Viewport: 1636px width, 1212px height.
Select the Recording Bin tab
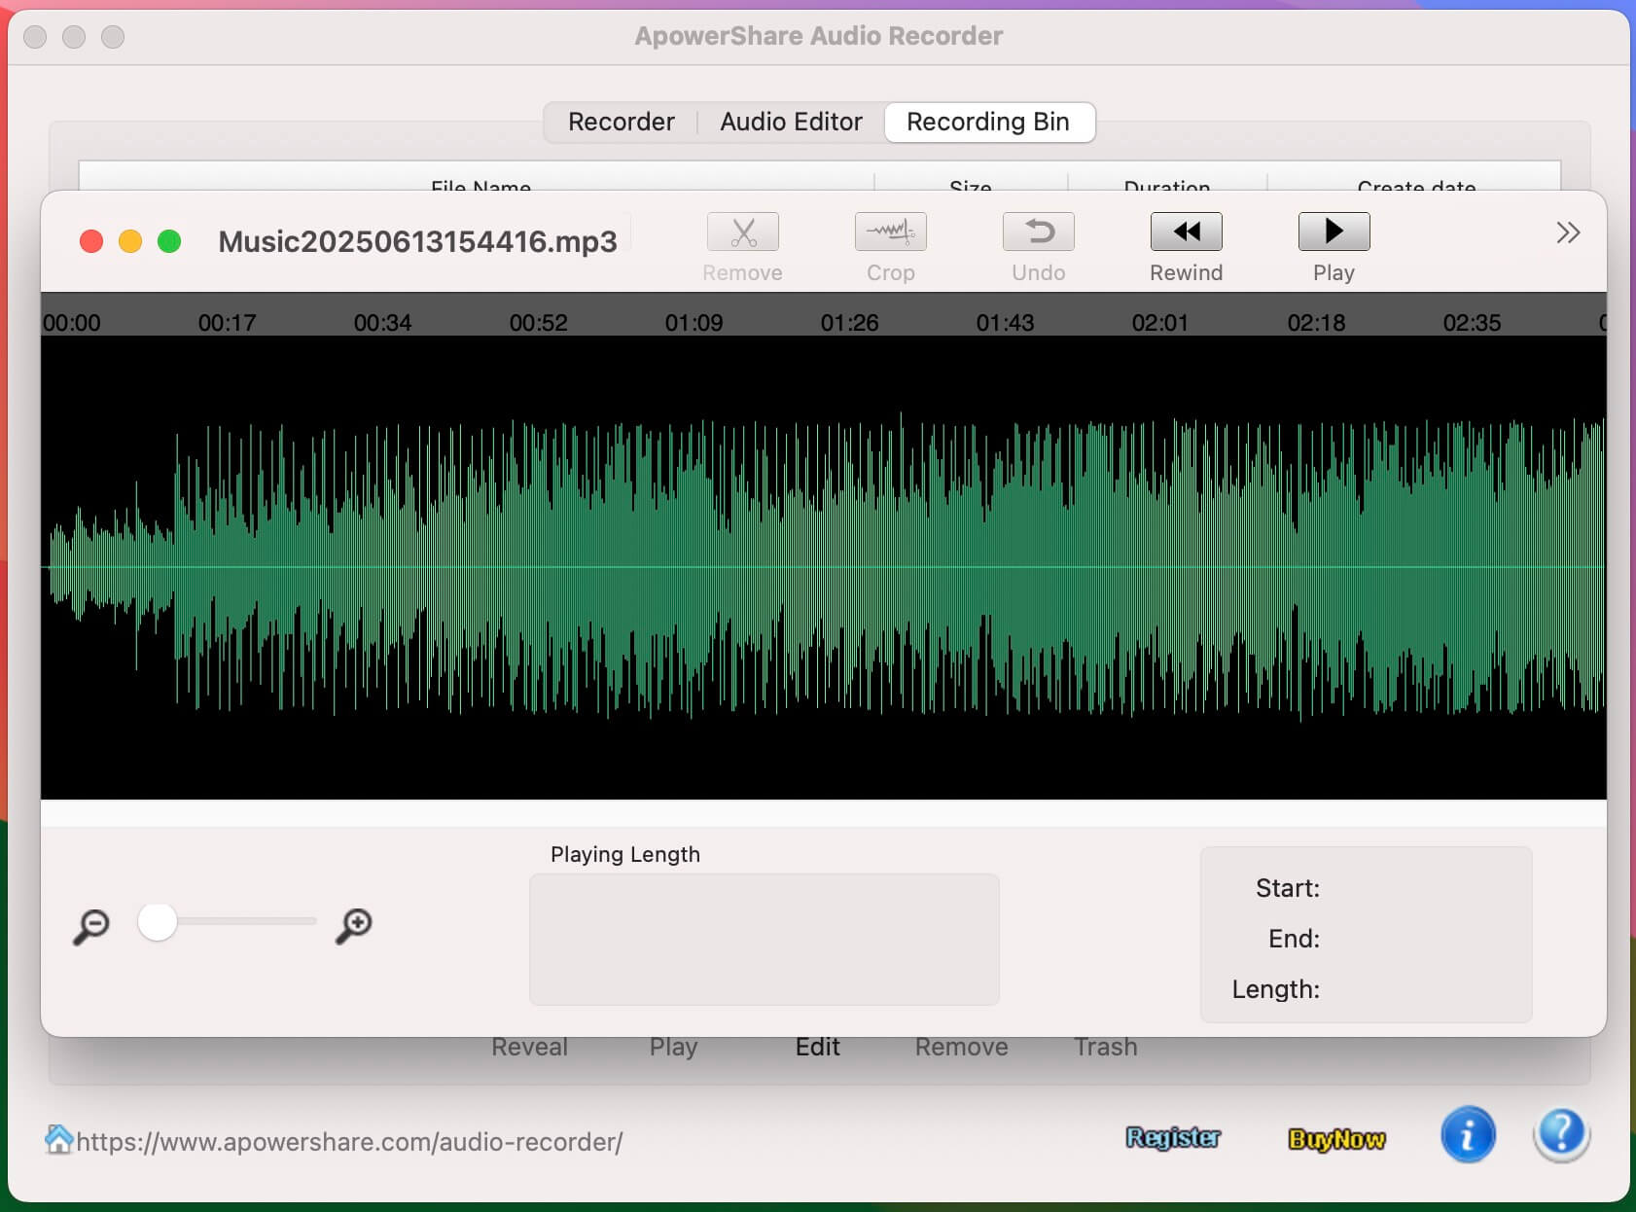[987, 123]
